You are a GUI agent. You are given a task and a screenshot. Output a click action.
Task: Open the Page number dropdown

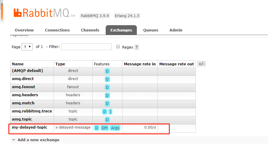pyautogui.click(x=27, y=47)
